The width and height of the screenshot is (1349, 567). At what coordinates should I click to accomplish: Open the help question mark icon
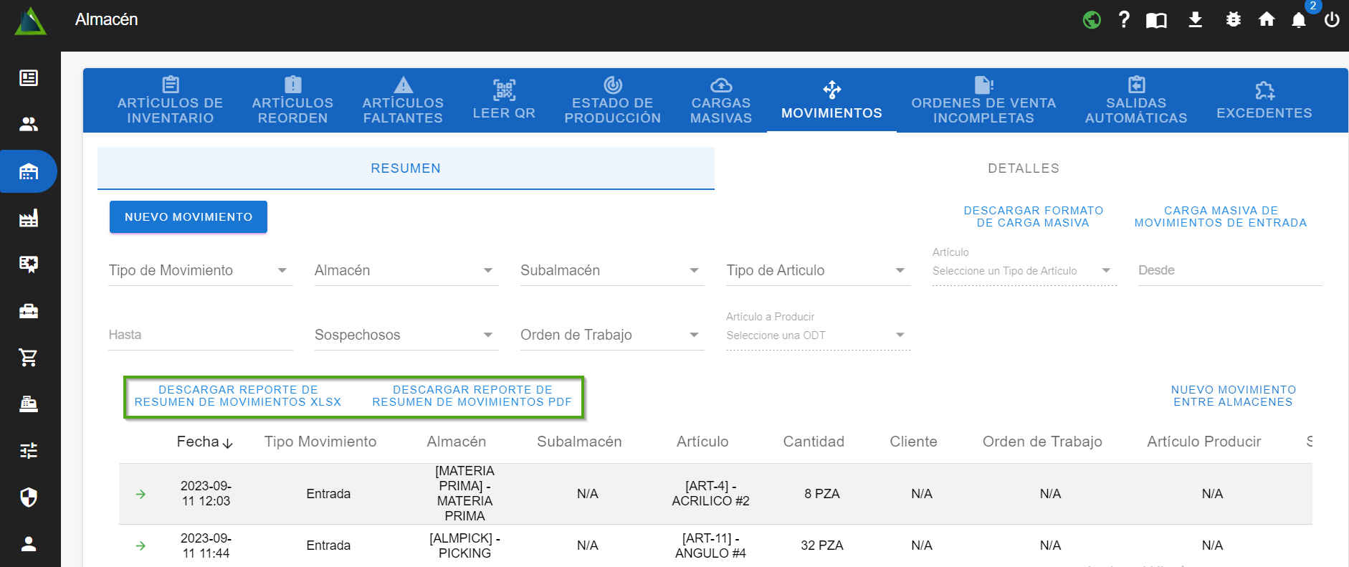[1124, 20]
